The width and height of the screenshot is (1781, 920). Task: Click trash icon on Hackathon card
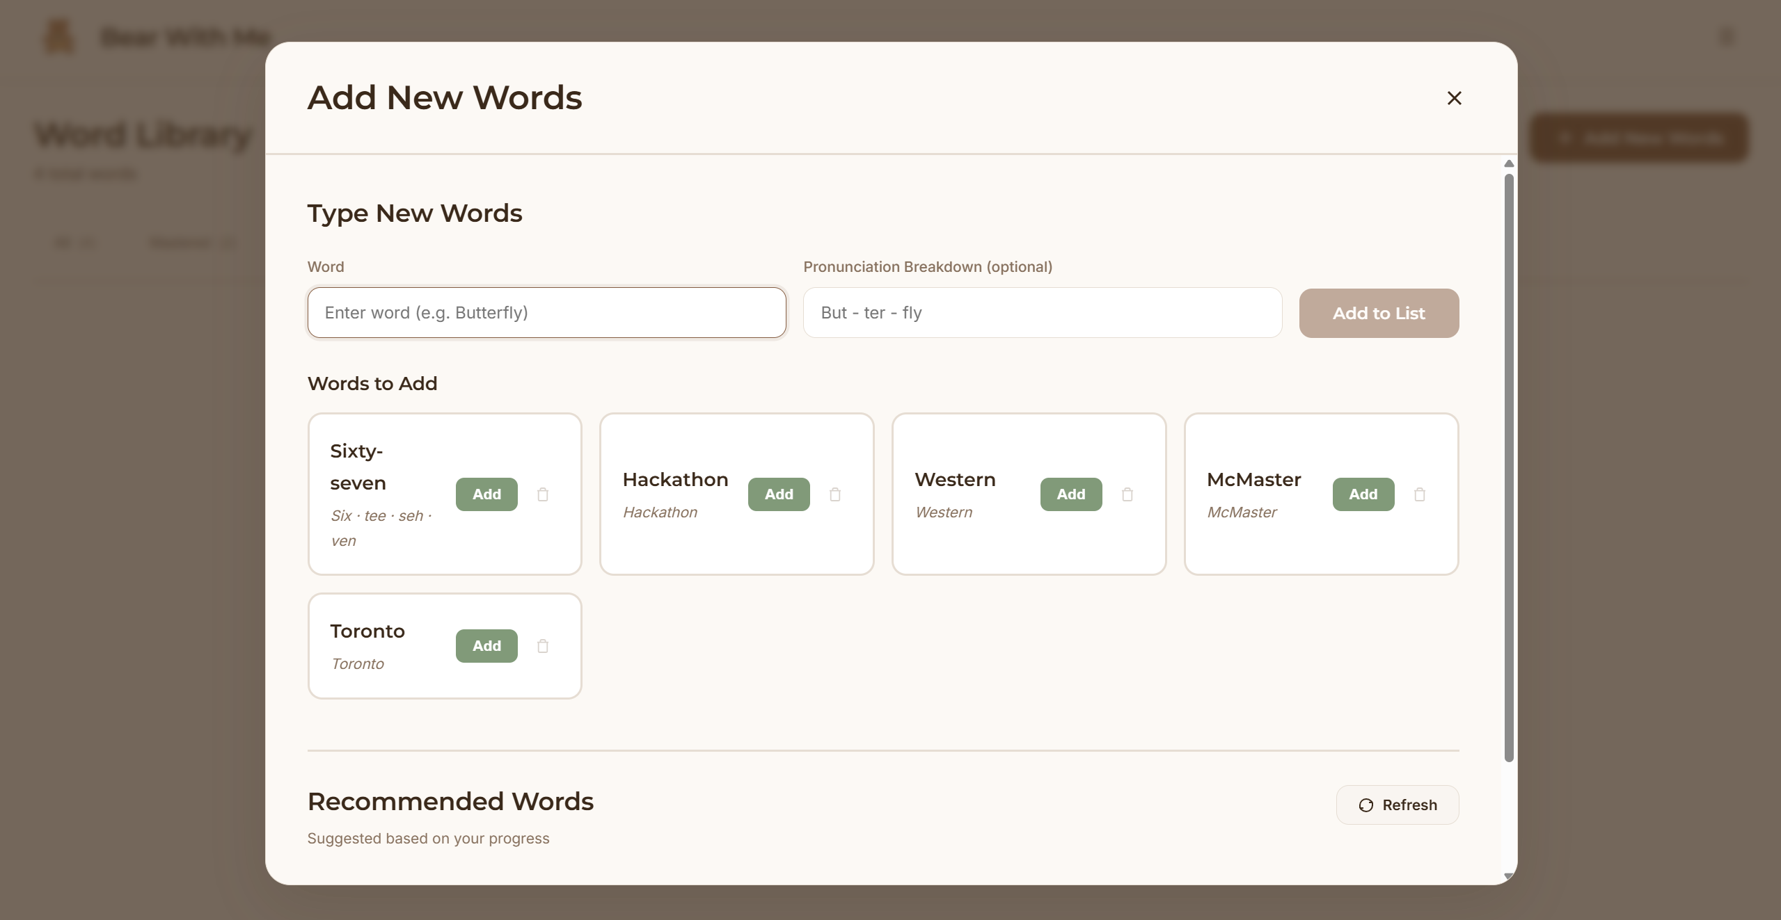tap(835, 494)
